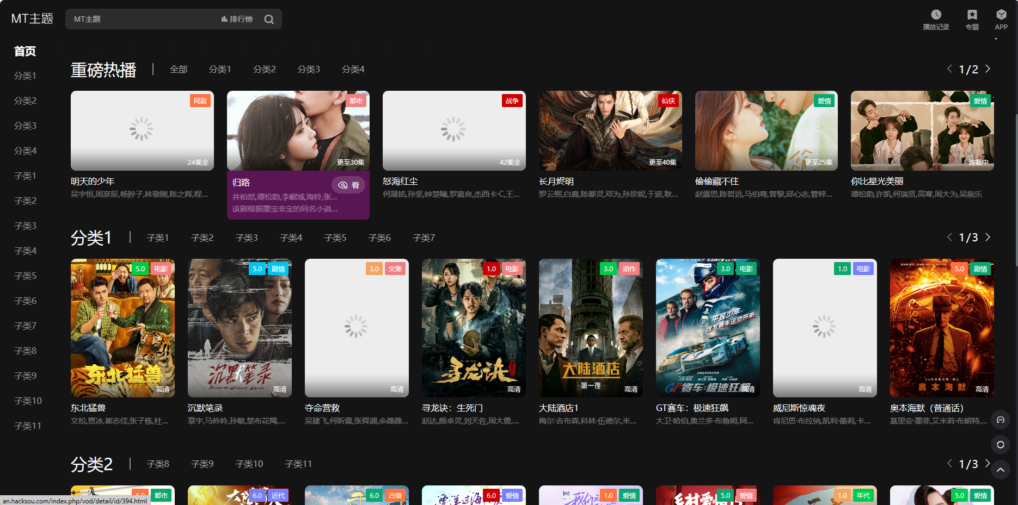Select 子类11 tab in 分类2 section
The height and width of the screenshot is (505, 1018).
click(298, 464)
